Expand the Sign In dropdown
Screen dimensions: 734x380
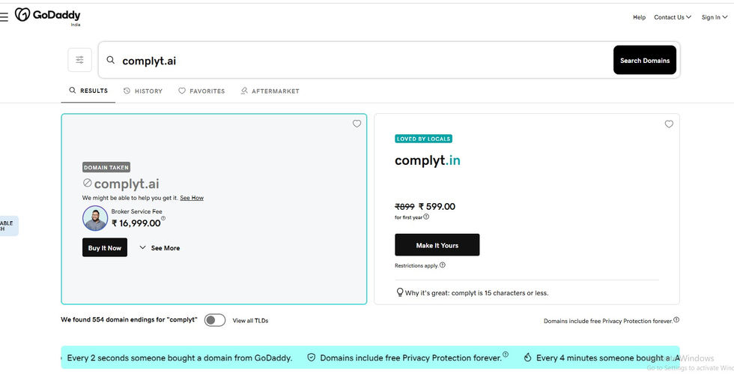coord(715,17)
